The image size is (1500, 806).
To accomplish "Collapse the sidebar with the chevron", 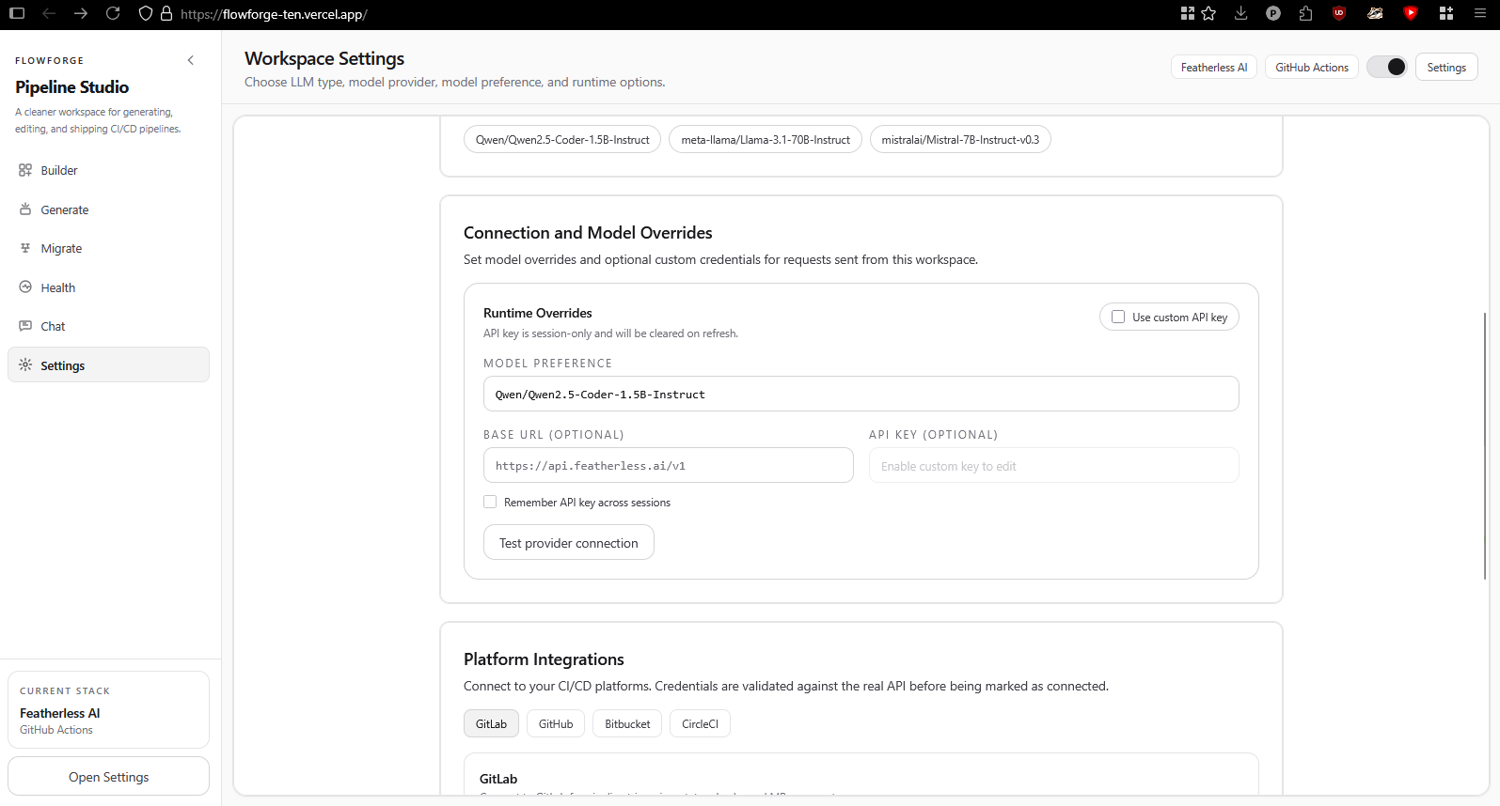I will (x=191, y=60).
